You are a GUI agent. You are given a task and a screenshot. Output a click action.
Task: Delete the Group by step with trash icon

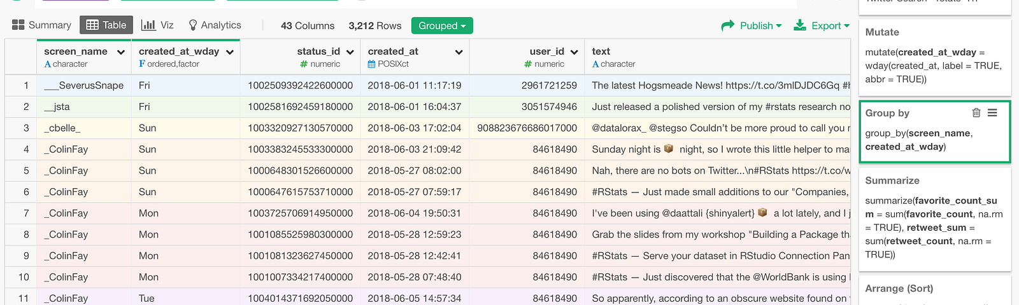point(976,113)
